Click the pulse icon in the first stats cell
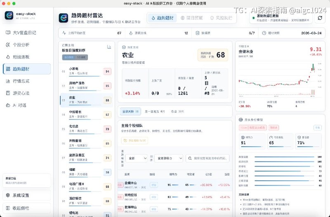Viewport: 330px width, 217px height. 64,33
